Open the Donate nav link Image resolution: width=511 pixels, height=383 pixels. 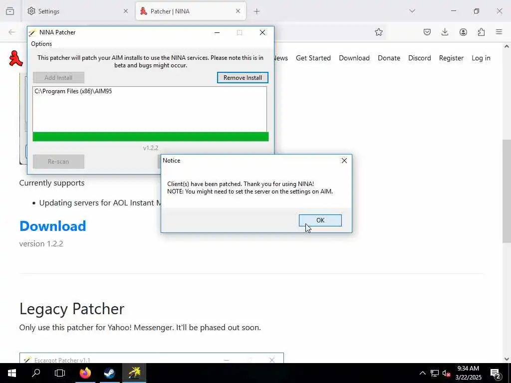pos(389,58)
